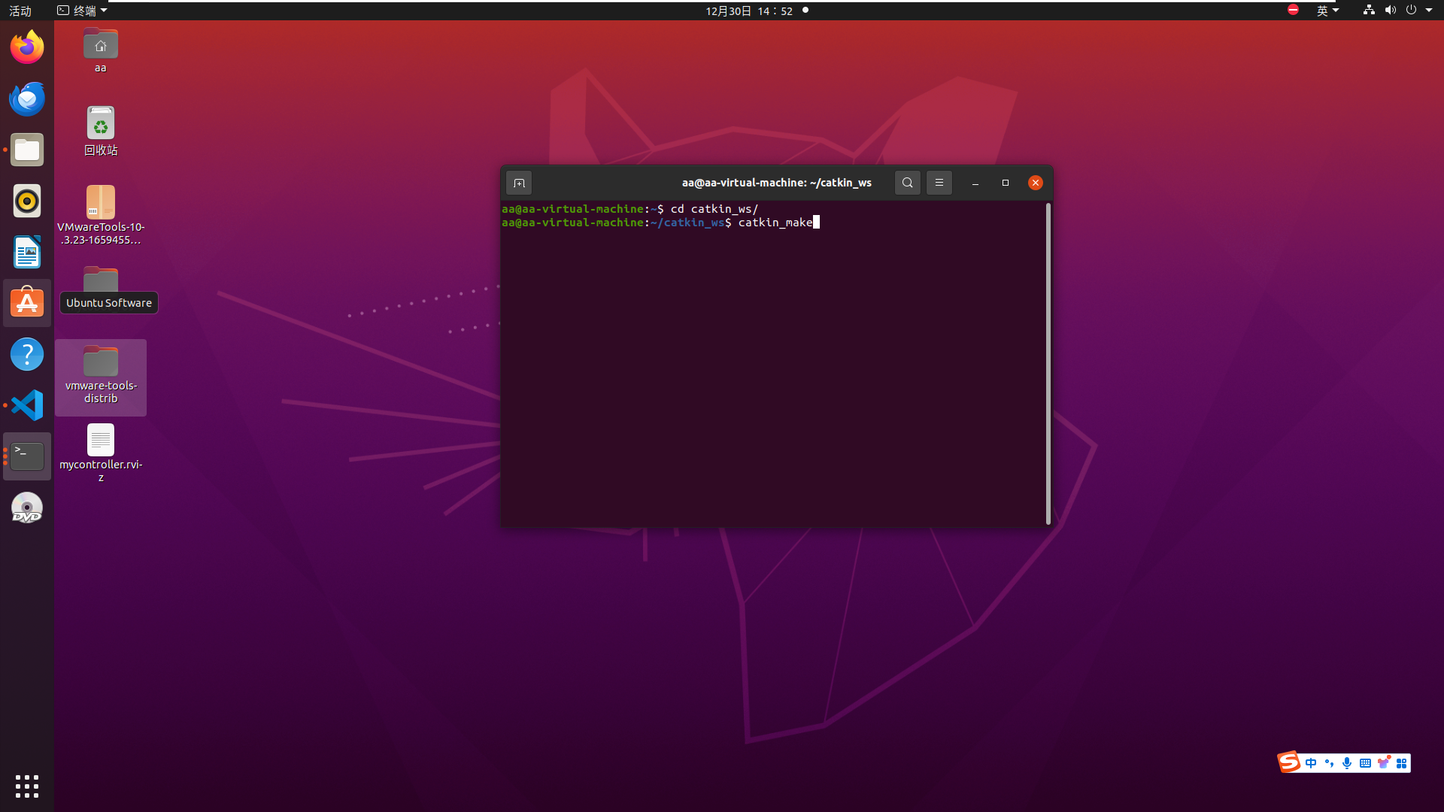Select the Terminal icon in dock
This screenshot has width=1444, height=812.
click(27, 456)
